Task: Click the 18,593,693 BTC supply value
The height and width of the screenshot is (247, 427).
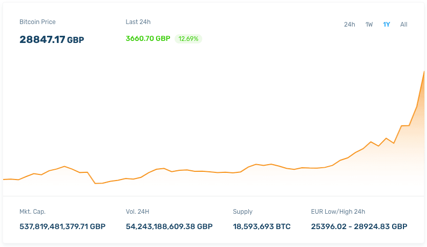Action: click(262, 226)
